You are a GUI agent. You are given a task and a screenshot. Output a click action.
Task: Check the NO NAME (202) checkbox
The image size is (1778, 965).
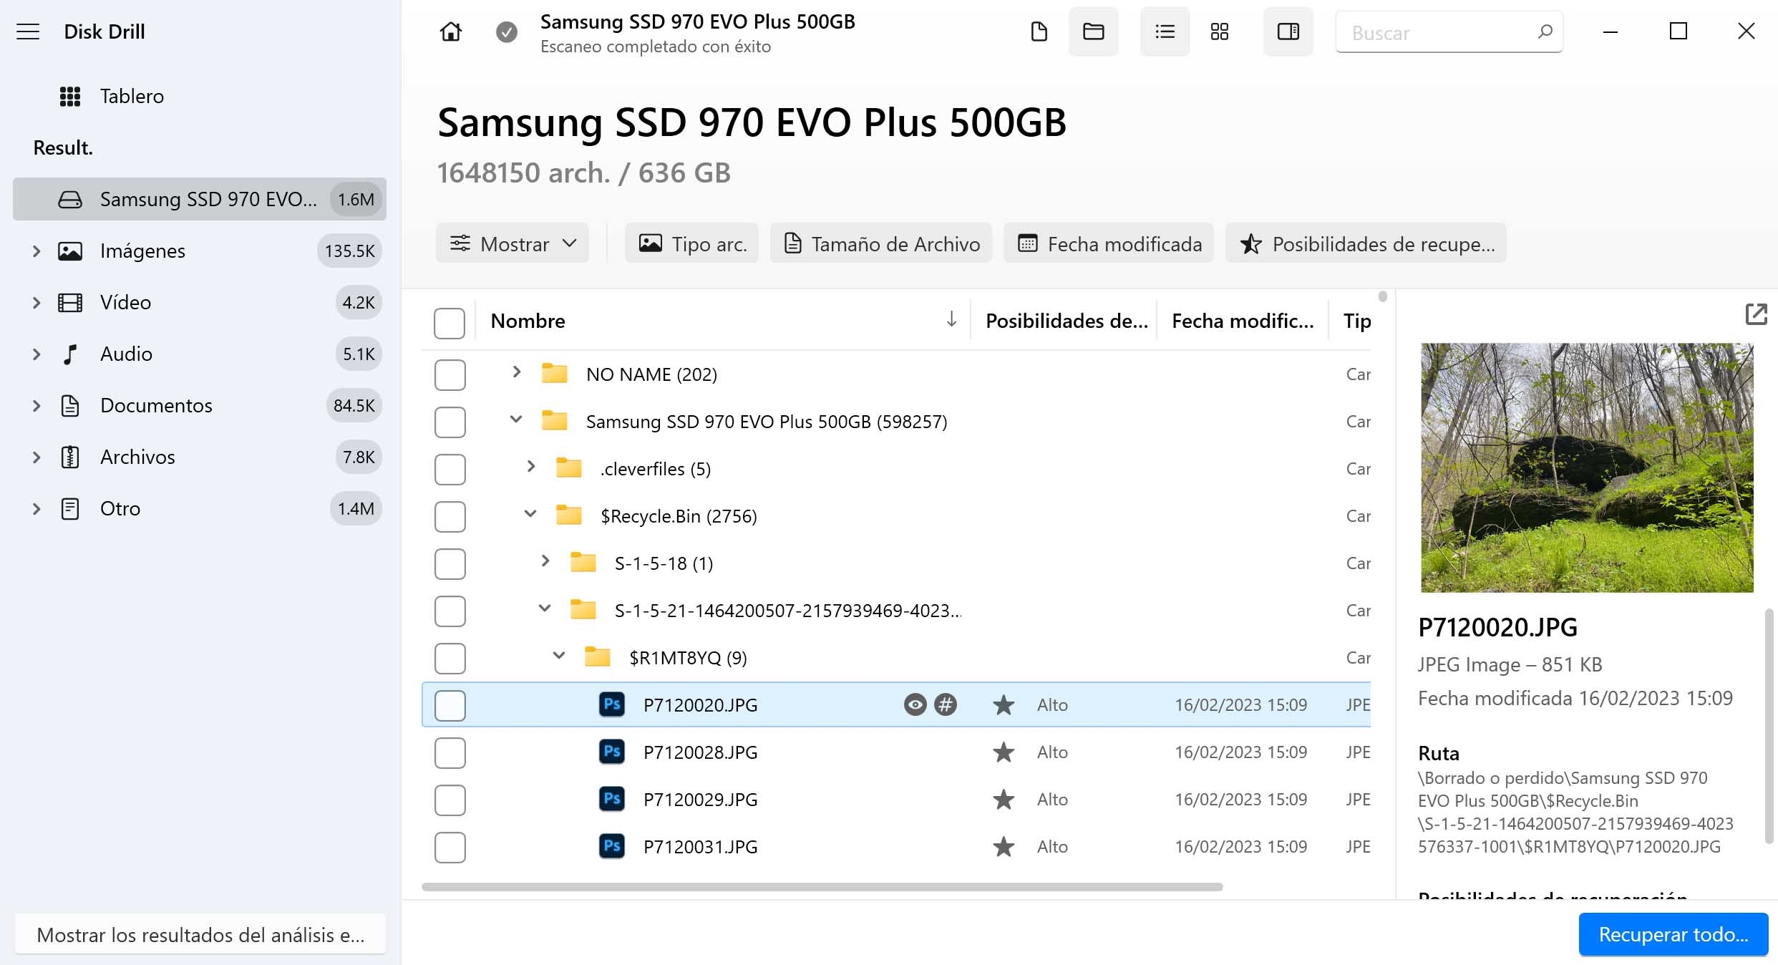point(450,374)
